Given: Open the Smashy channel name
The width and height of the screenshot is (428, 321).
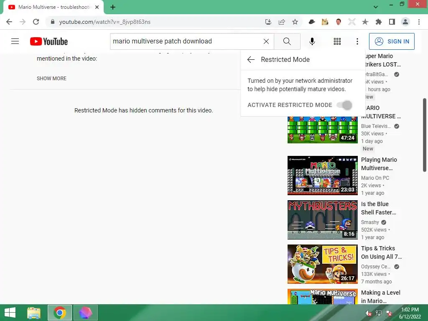Looking at the screenshot, I should click(x=370, y=222).
